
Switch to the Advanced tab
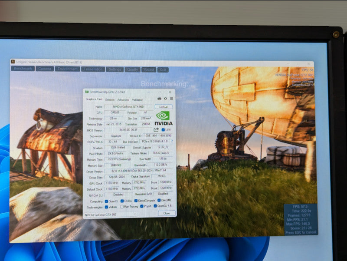click(x=123, y=100)
